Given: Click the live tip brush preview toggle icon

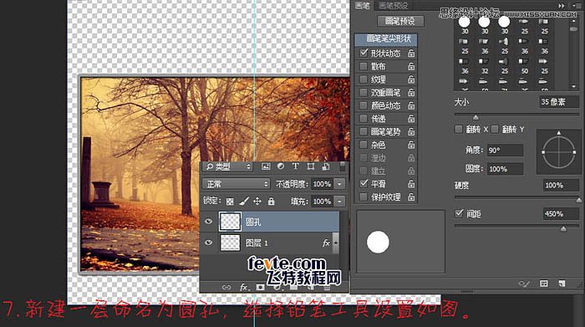Looking at the screenshot, I should coord(524,284).
